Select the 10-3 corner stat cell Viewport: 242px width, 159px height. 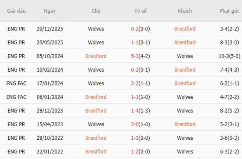point(229,56)
